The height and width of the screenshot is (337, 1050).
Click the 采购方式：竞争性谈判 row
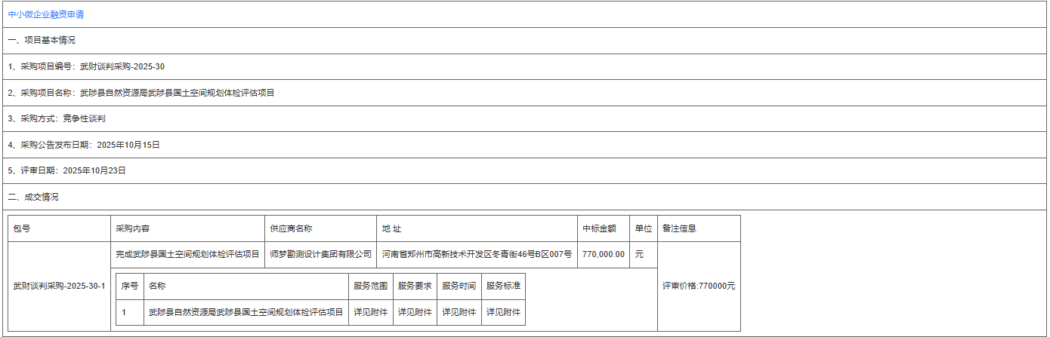coord(57,118)
